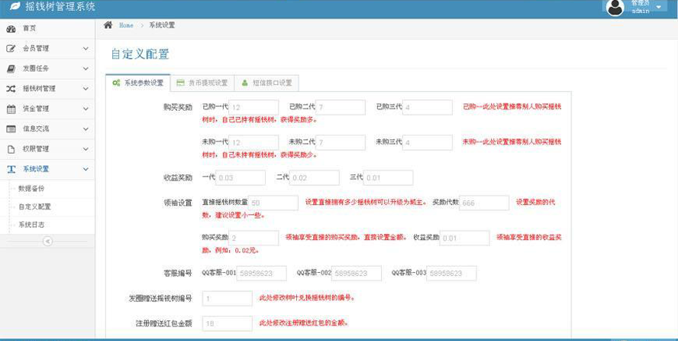
Task: Click the 购买奖励 row label
Action: (x=178, y=107)
